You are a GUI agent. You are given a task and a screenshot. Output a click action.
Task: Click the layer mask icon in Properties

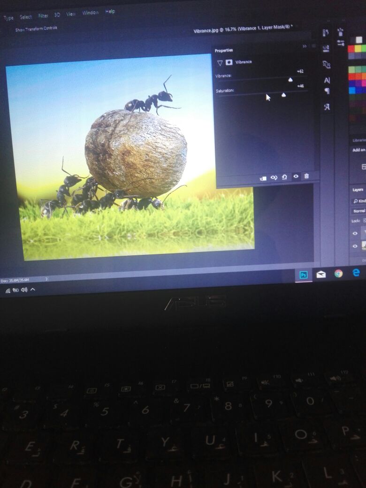pyautogui.click(x=229, y=62)
